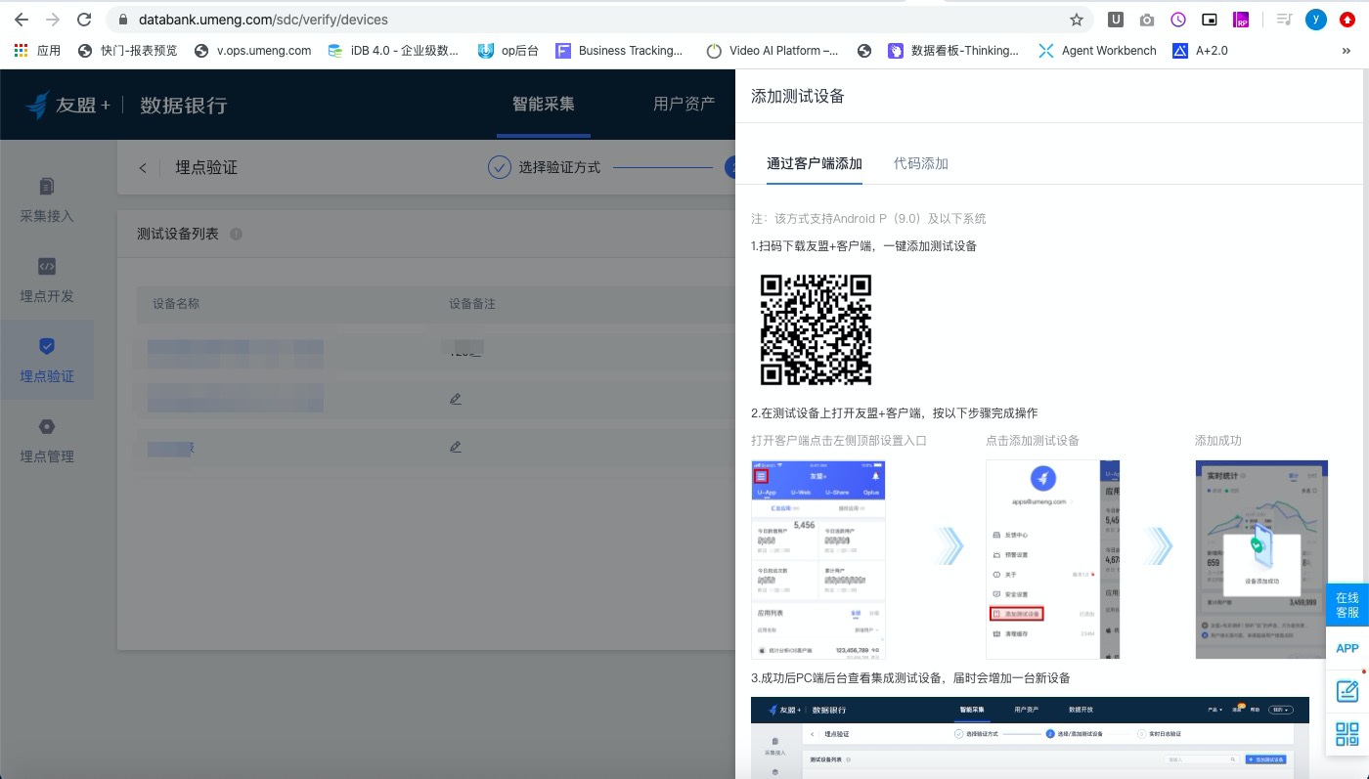Viewport: 1369px width, 779px height.
Task: Click the red update arrow icon
Action: (1347, 20)
